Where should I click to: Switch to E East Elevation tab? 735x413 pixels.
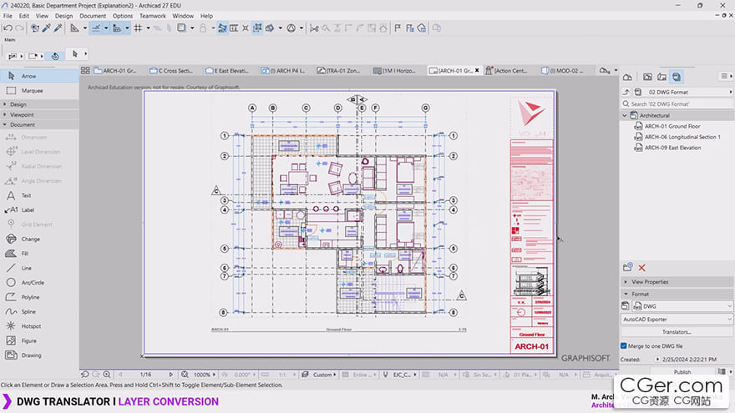pos(227,70)
